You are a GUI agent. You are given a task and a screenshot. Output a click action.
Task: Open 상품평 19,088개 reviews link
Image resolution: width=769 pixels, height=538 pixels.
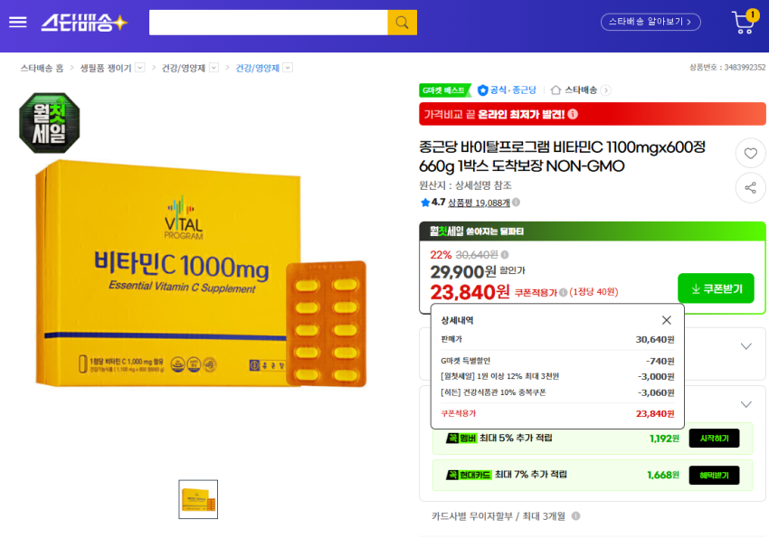(x=479, y=203)
